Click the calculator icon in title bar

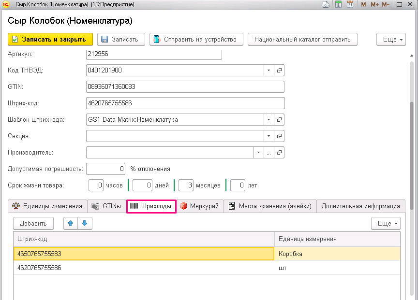click(338, 4)
